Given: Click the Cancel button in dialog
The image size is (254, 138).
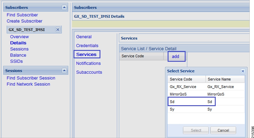Looking at the screenshot, I should tap(223, 130).
